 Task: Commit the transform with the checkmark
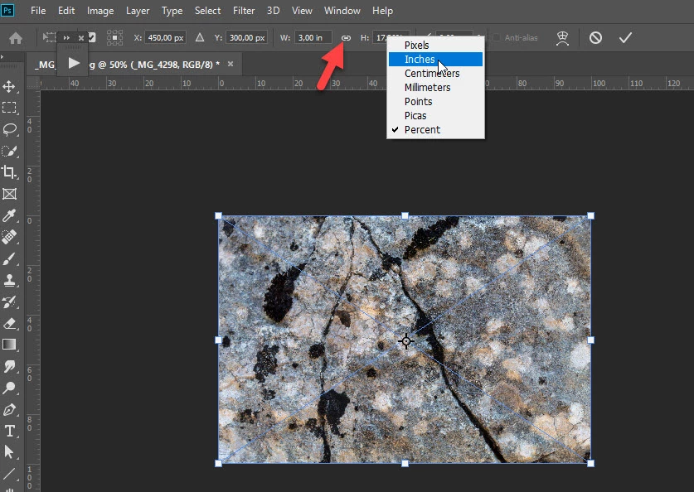tap(625, 37)
